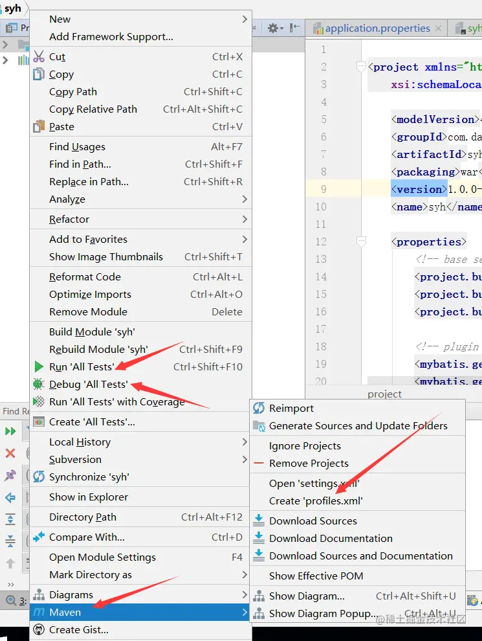Select Reimport from the Maven submenu
The image size is (482, 641).
tap(291, 409)
